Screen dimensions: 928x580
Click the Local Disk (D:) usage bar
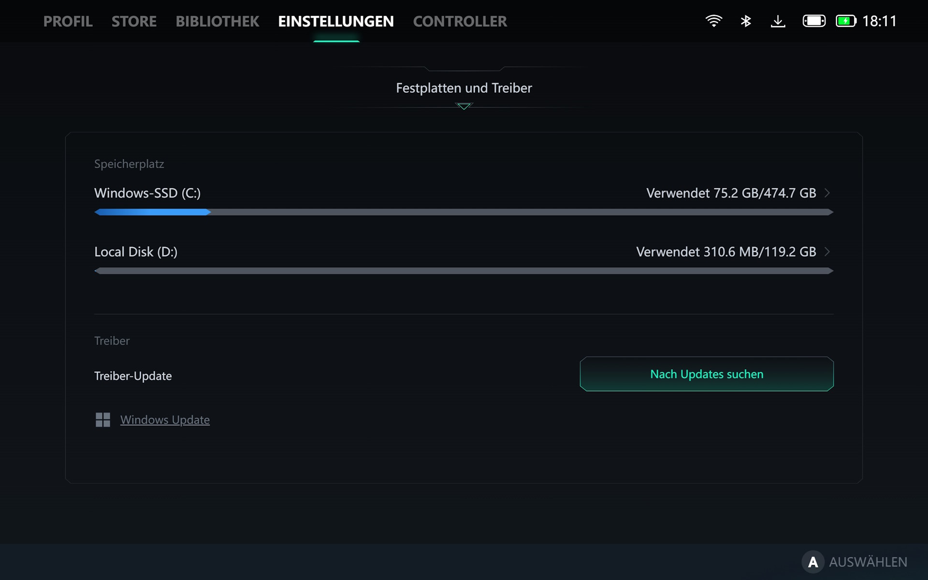pyautogui.click(x=464, y=271)
